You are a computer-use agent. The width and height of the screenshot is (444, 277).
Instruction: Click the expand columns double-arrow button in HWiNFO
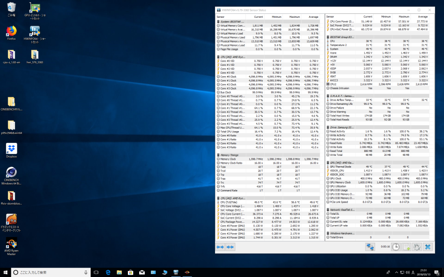click(x=220, y=247)
